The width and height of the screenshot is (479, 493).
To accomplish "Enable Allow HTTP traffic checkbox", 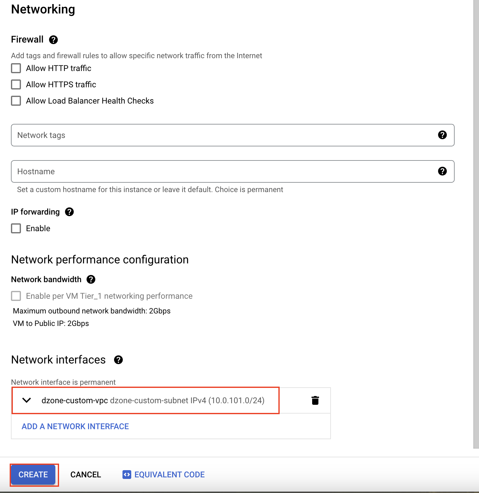I will [x=16, y=68].
